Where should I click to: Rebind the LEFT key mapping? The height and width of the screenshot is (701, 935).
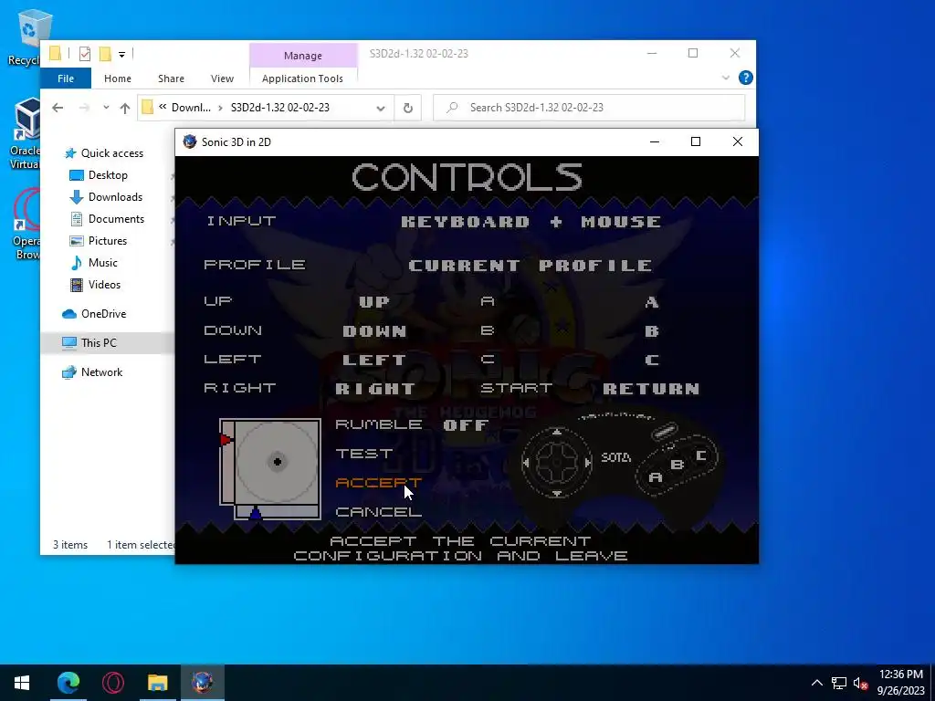(374, 360)
